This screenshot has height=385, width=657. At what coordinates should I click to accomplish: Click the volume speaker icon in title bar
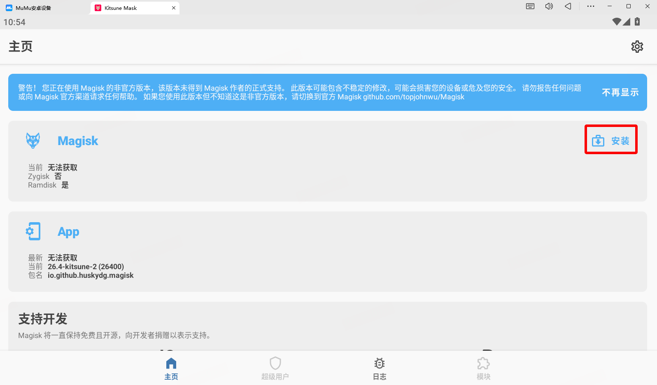pos(549,7)
